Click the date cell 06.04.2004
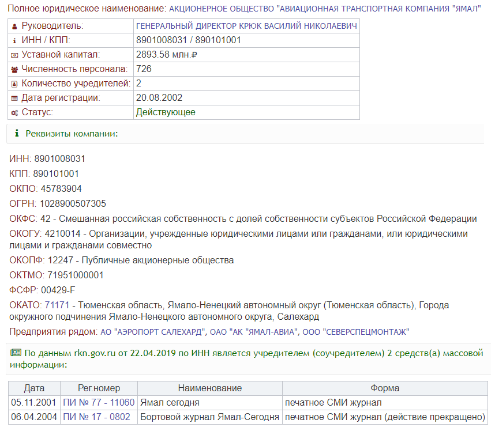 (34, 417)
